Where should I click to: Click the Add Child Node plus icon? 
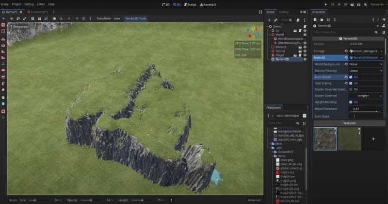[x=269, y=19]
